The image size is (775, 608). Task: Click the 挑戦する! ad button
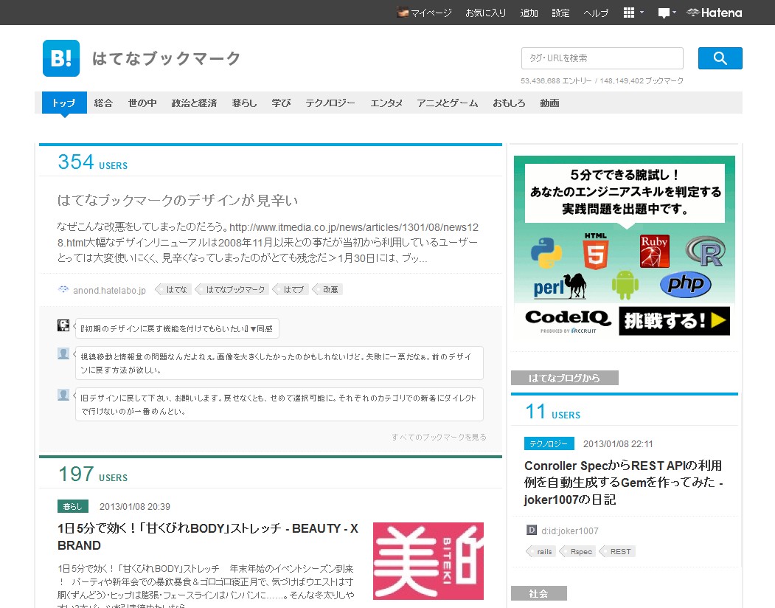point(674,321)
